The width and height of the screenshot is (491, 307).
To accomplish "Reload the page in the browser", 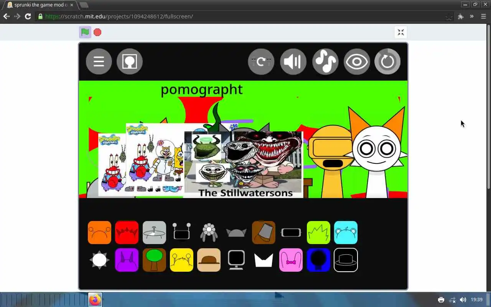I will tap(28, 16).
